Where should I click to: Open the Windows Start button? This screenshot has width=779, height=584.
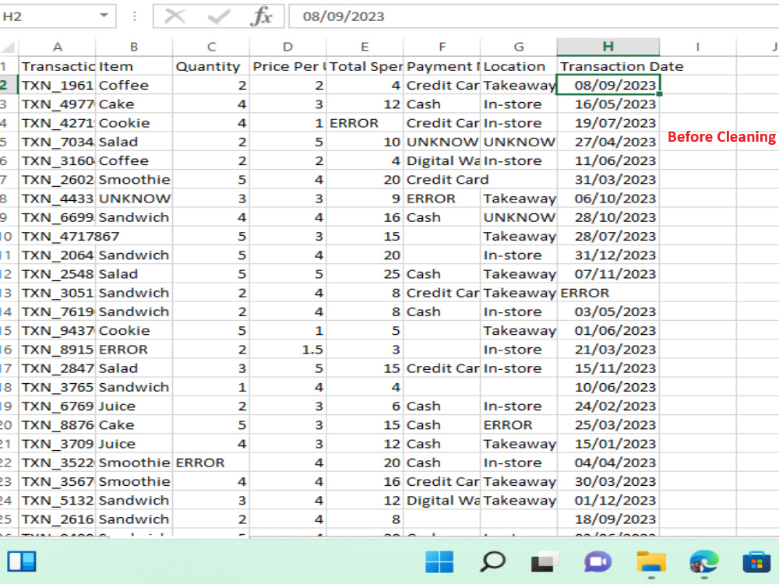(x=439, y=561)
